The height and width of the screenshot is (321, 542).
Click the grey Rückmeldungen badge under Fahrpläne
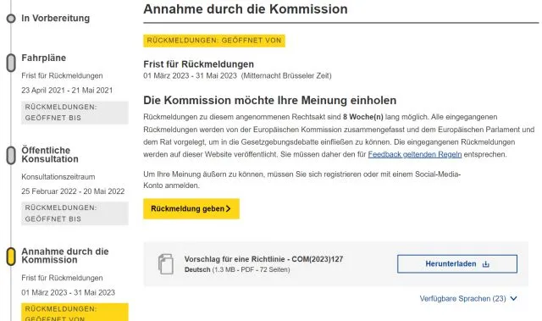pos(75,113)
